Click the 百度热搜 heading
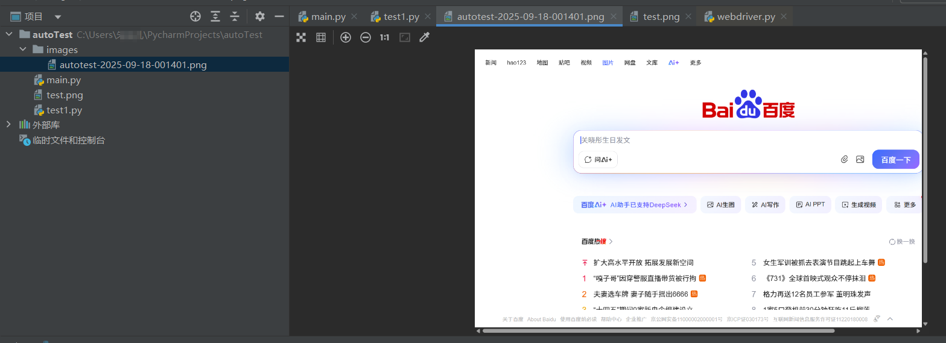This screenshot has width=946, height=343. pos(597,242)
